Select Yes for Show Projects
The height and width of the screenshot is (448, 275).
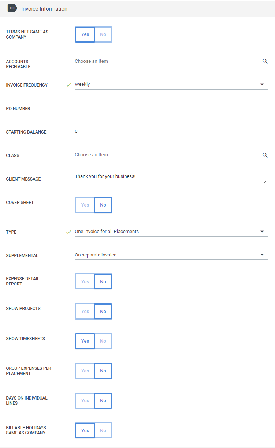tap(85, 312)
